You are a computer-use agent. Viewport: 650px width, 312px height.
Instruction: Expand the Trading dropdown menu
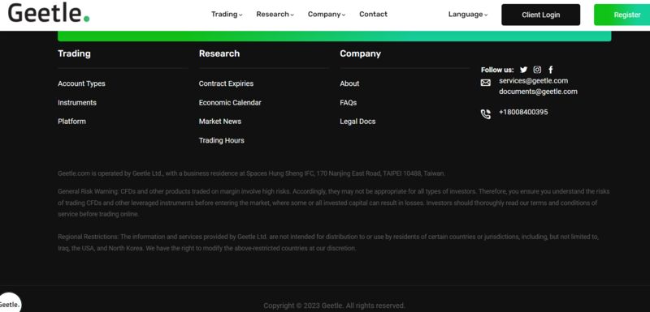point(227,14)
